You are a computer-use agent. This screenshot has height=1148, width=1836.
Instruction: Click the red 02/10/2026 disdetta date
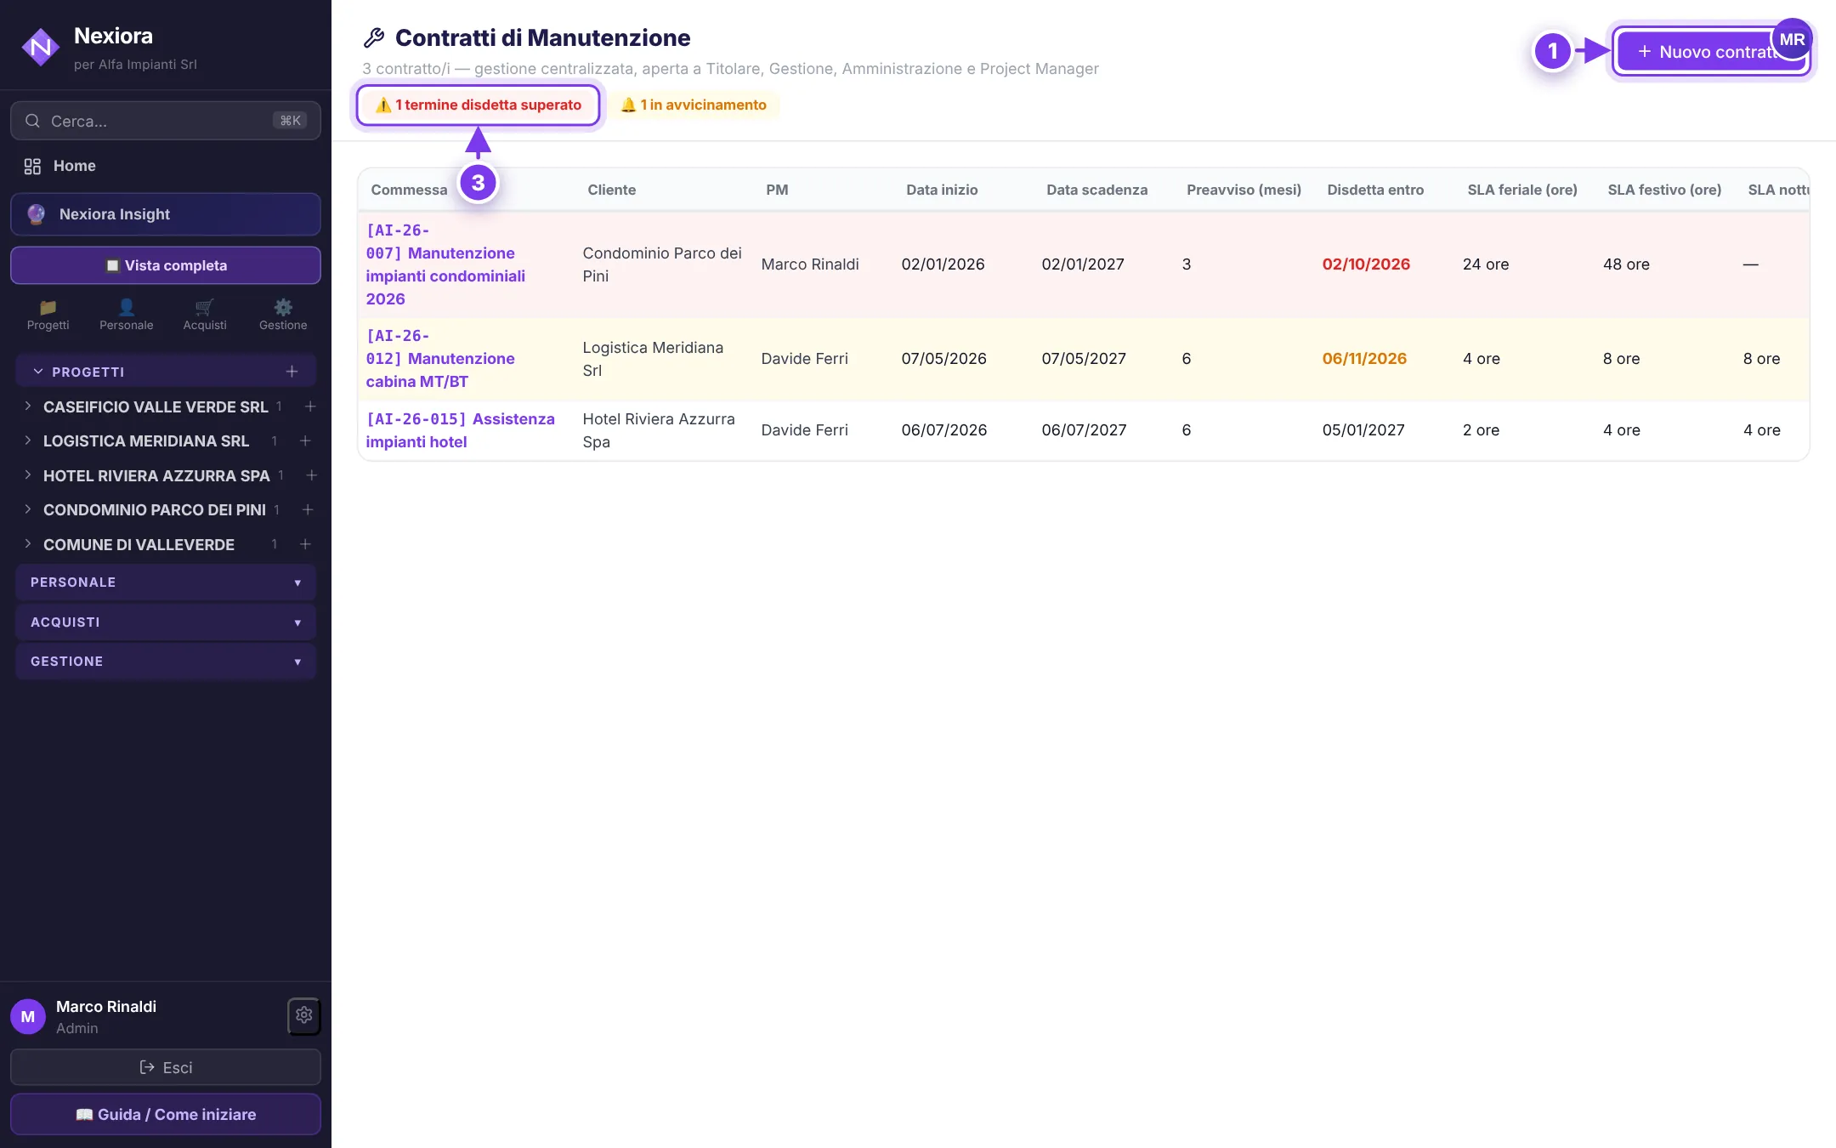click(1366, 264)
